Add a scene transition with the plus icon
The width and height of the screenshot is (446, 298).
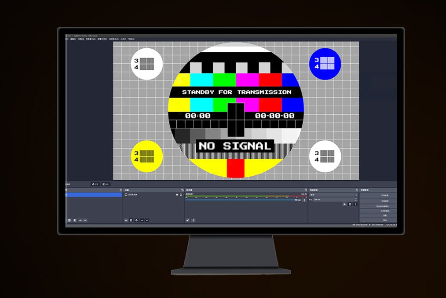point(345,204)
